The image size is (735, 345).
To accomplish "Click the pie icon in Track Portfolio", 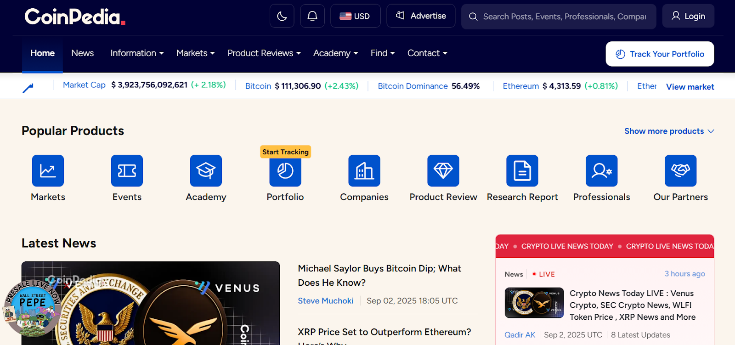I will tap(620, 54).
